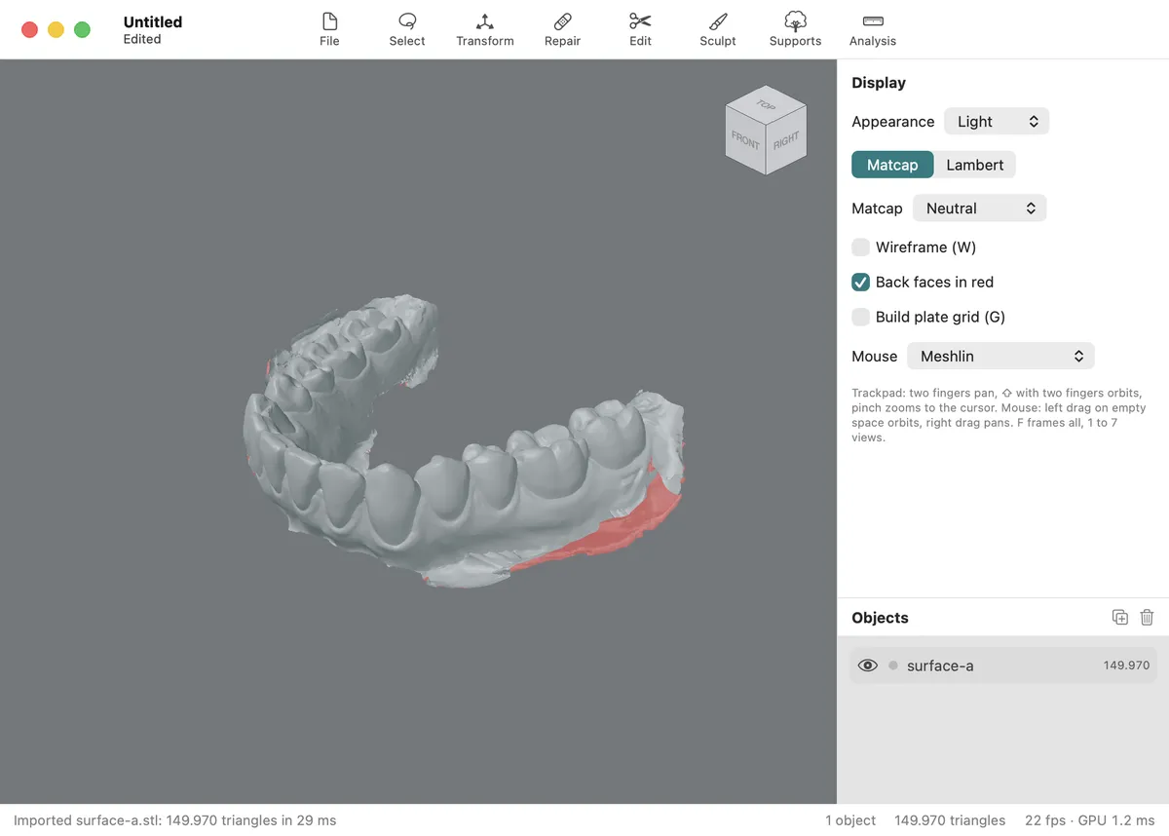This screenshot has height=836, width=1169.
Task: Hide surface-a with the eye icon
Action: click(x=867, y=665)
